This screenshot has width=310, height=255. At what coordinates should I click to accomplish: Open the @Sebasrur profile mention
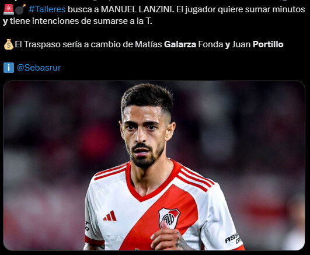[x=39, y=68]
